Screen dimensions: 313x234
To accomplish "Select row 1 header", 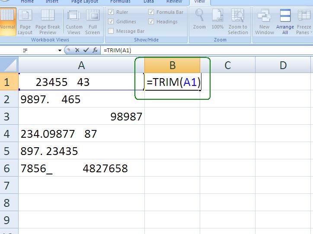I will click(x=9, y=82).
